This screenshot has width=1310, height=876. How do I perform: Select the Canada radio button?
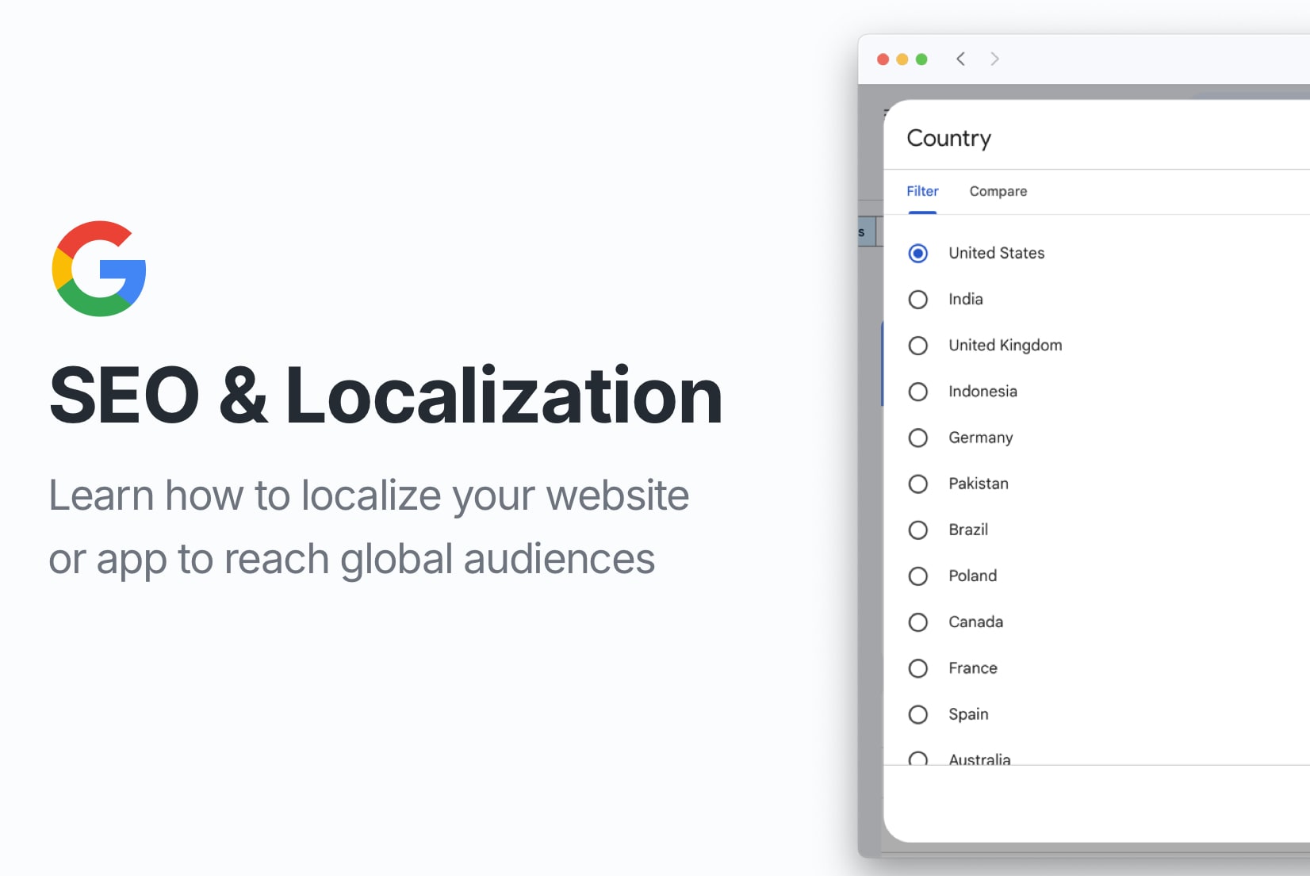[x=917, y=622]
